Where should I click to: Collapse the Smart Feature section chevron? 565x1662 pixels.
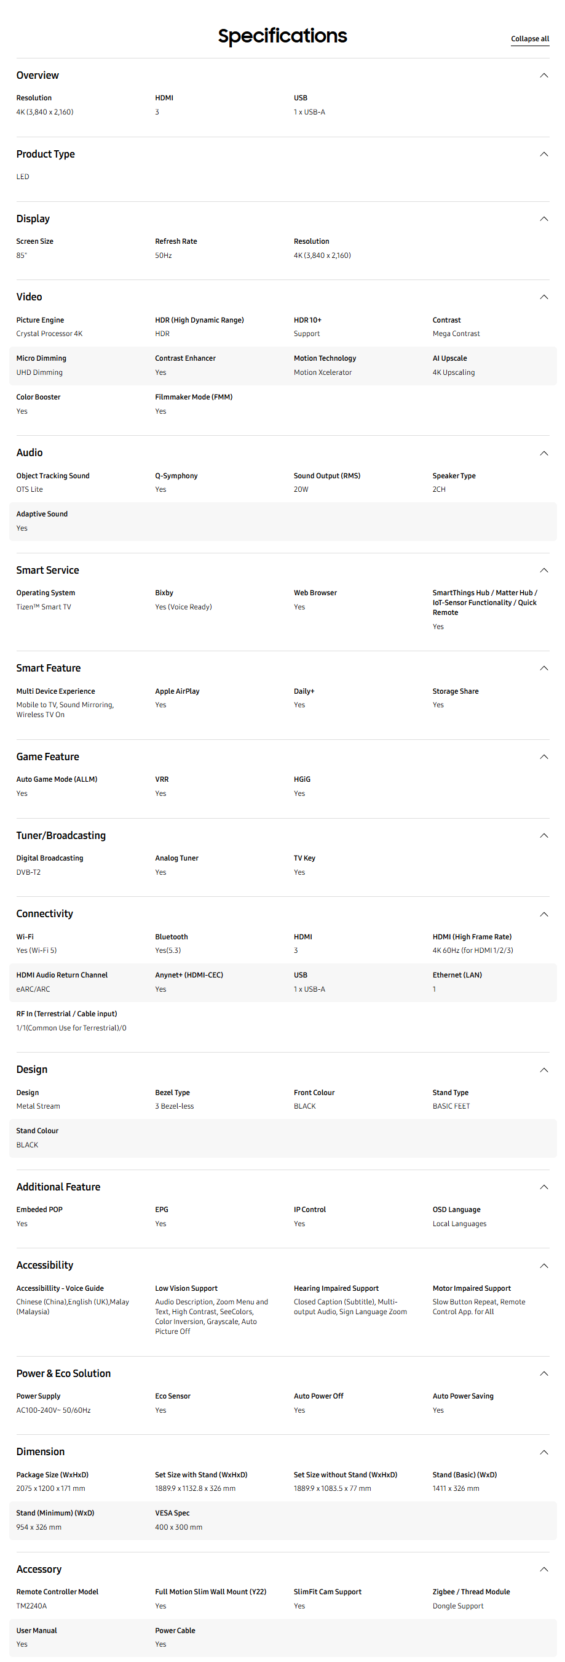tap(543, 668)
